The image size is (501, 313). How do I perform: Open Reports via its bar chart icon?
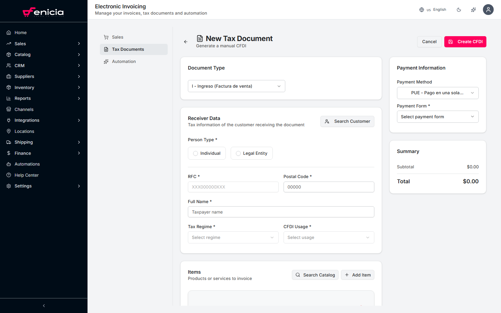[9, 98]
